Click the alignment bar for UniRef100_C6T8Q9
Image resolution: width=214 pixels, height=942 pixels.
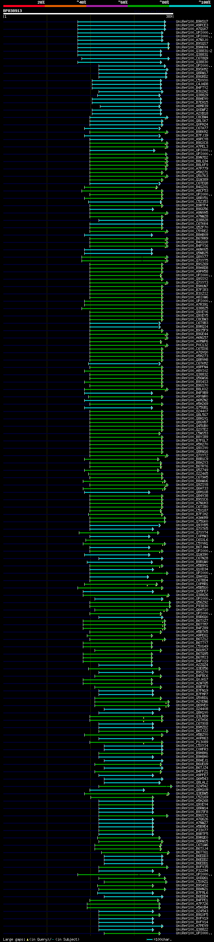pos(125,58)
